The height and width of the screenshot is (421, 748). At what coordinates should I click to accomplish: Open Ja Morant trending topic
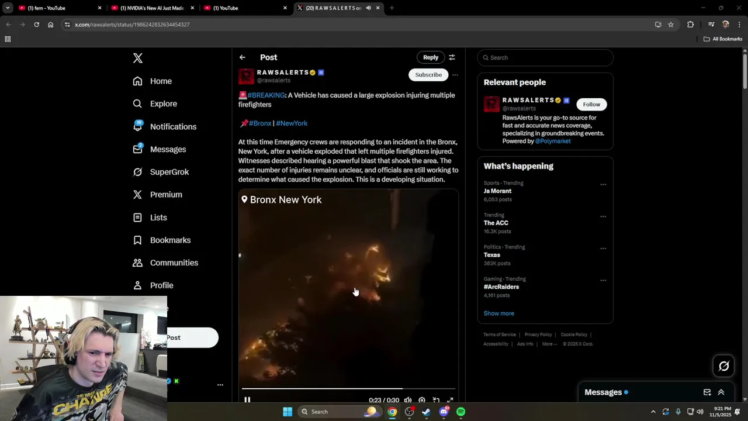click(x=497, y=191)
